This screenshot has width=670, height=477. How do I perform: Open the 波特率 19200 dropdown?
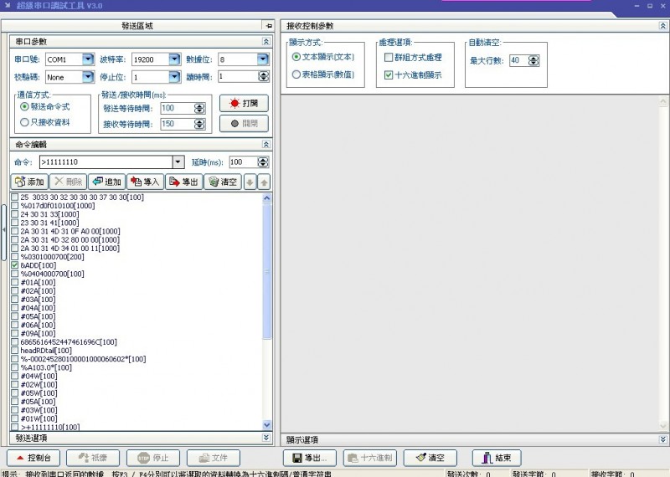pos(174,59)
